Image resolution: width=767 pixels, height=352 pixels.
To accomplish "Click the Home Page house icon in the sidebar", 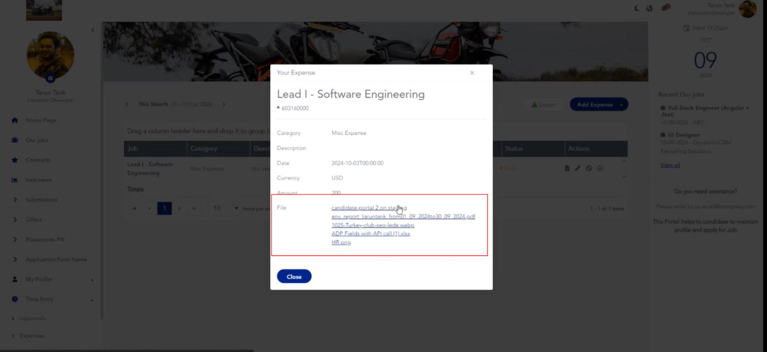I will click(x=15, y=120).
